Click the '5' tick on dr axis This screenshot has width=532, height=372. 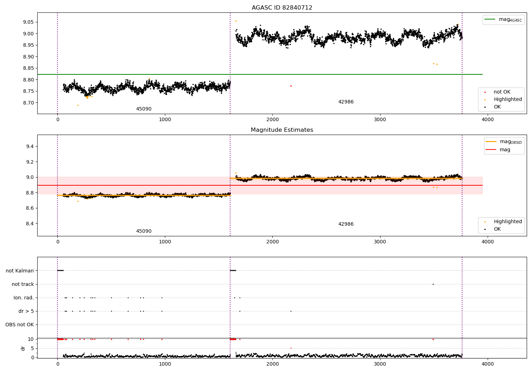pos(33,348)
